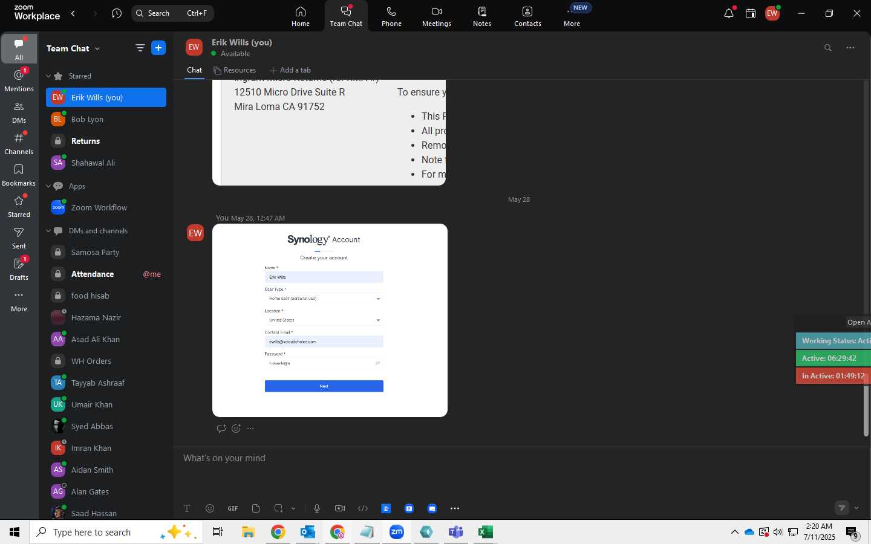Viewport: 871px width, 544px height.
Task: Open More in the left sidebar
Action: (x=19, y=300)
